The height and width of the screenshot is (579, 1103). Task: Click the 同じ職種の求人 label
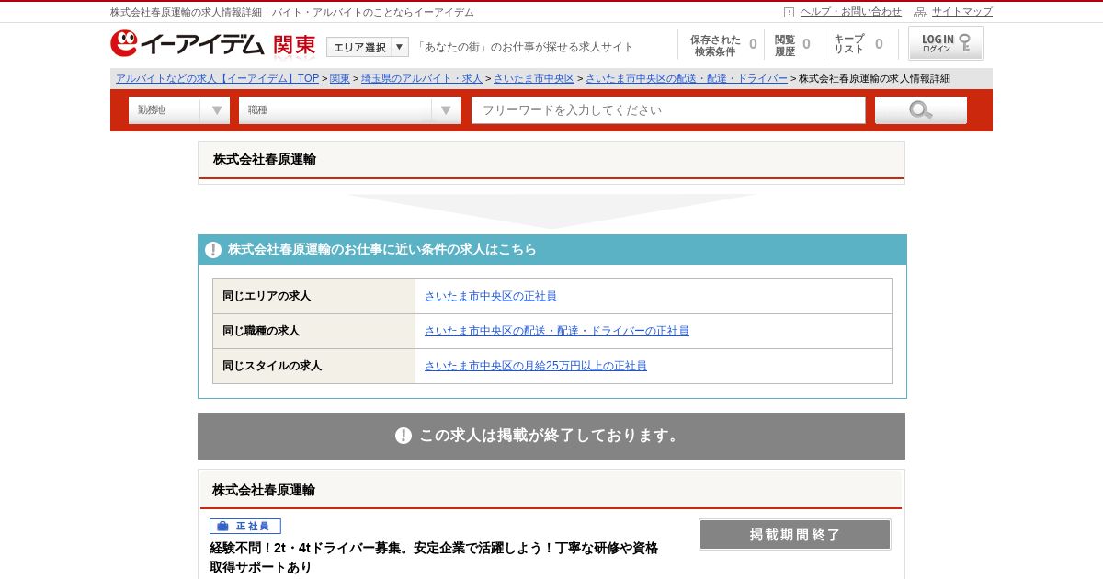[261, 331]
